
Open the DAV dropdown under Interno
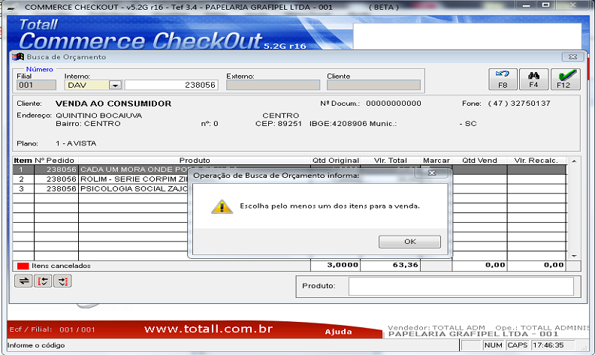point(115,86)
